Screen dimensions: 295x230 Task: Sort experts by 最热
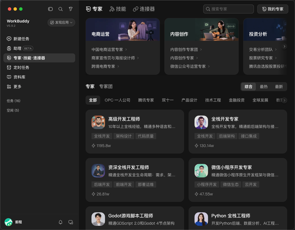pyautogui.click(x=263, y=87)
